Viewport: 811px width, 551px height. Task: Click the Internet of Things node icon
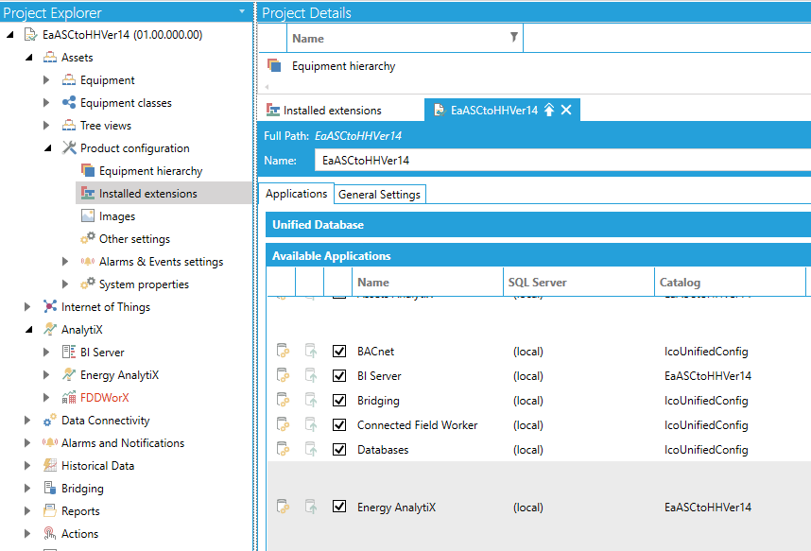click(50, 307)
